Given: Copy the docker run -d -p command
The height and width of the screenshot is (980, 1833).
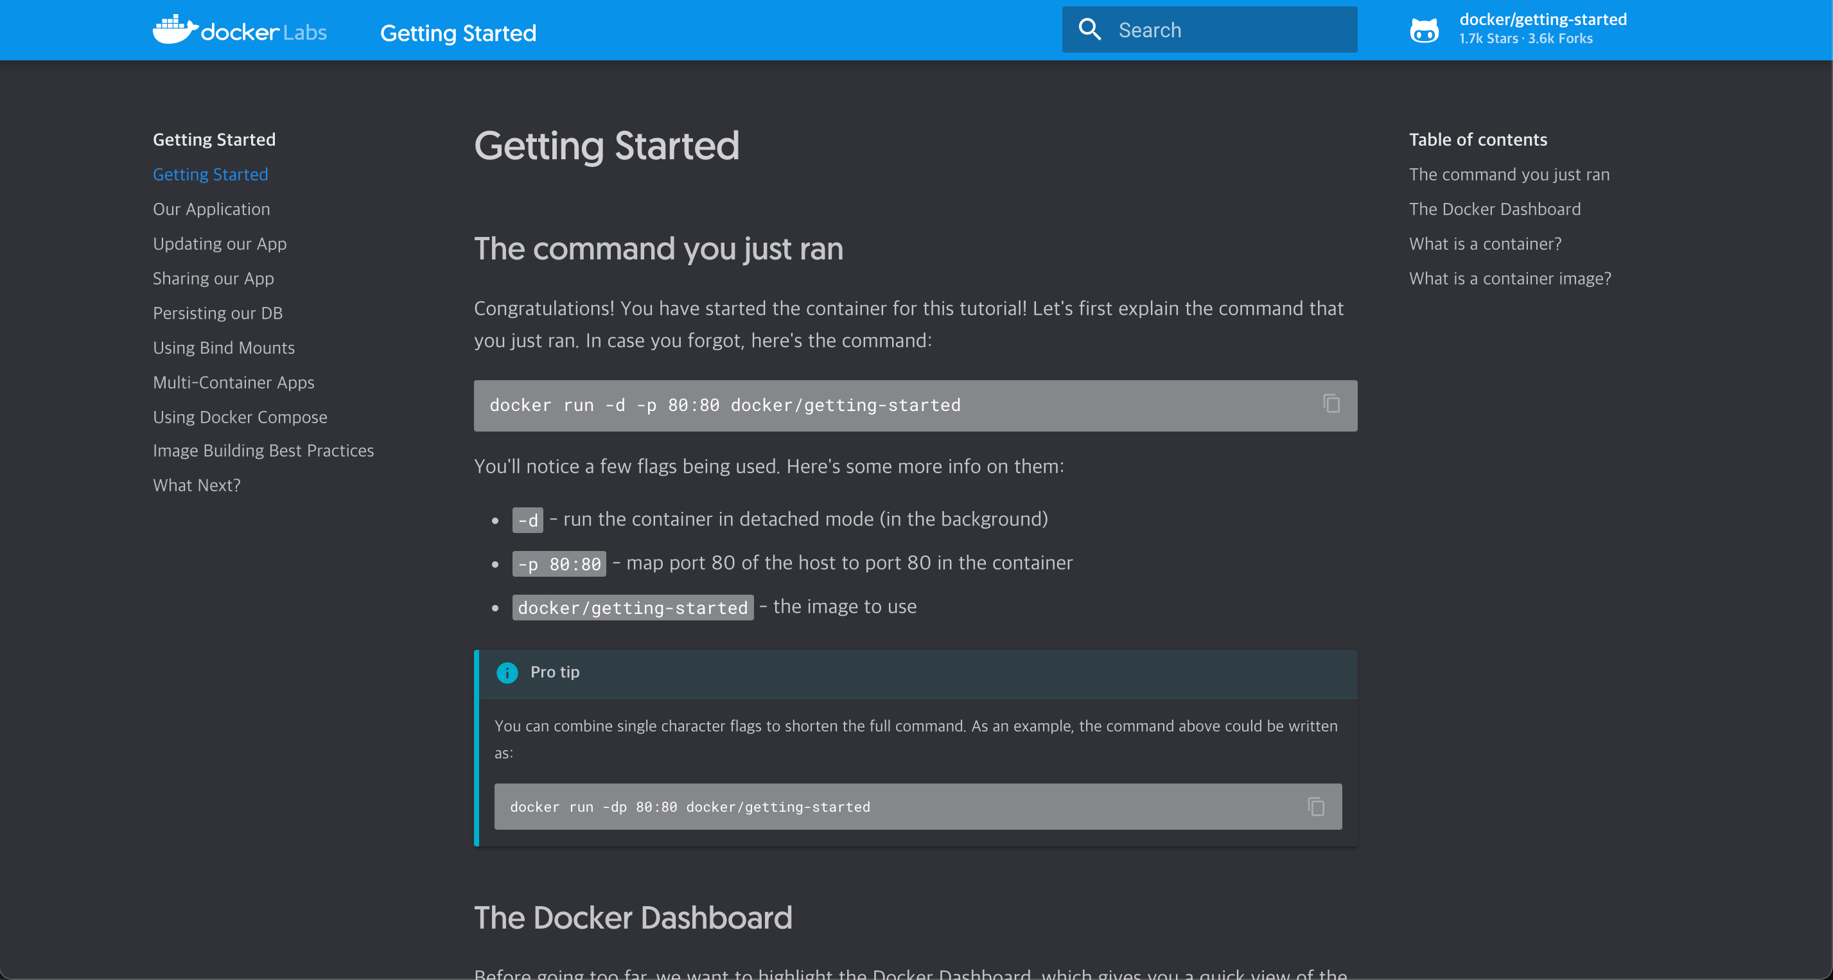Looking at the screenshot, I should [x=1331, y=403].
